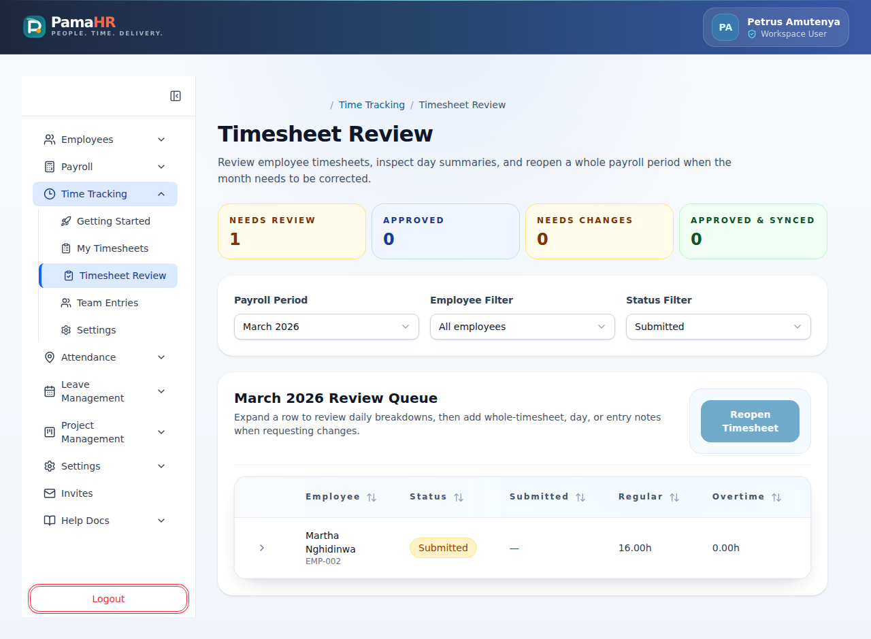Screen dimensions: 871x639
Task: Click the Getting Started rocket icon
Action: coord(66,221)
